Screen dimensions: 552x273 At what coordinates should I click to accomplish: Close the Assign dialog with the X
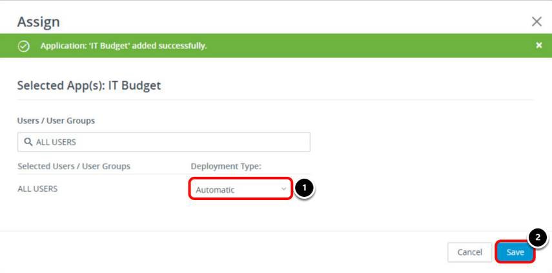(x=536, y=22)
